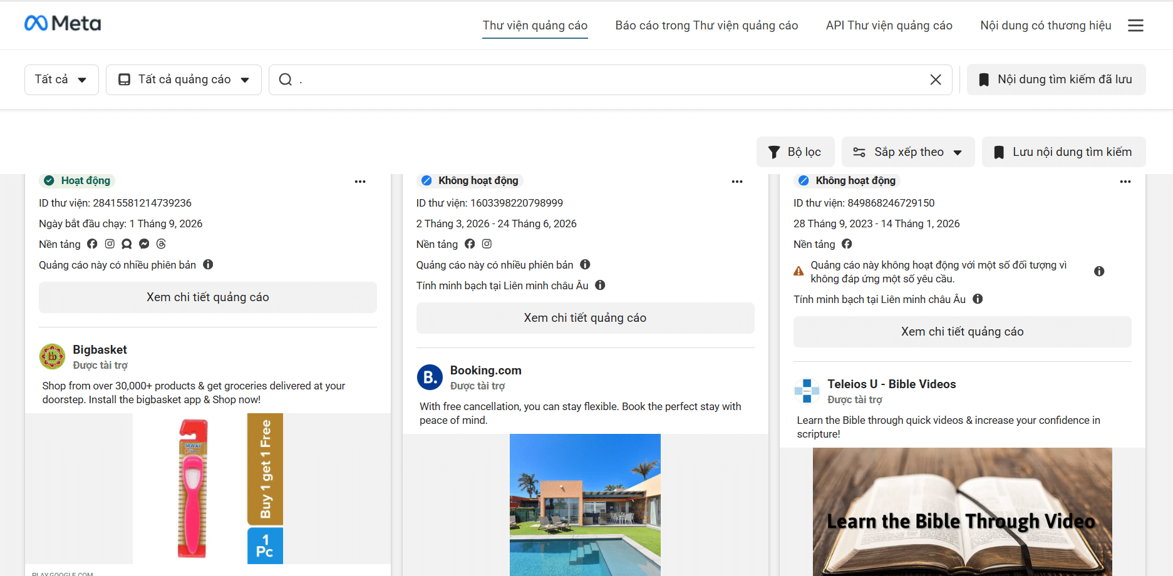Click Teleios U profile logo
This screenshot has height=576, width=1173.
coord(807,391)
